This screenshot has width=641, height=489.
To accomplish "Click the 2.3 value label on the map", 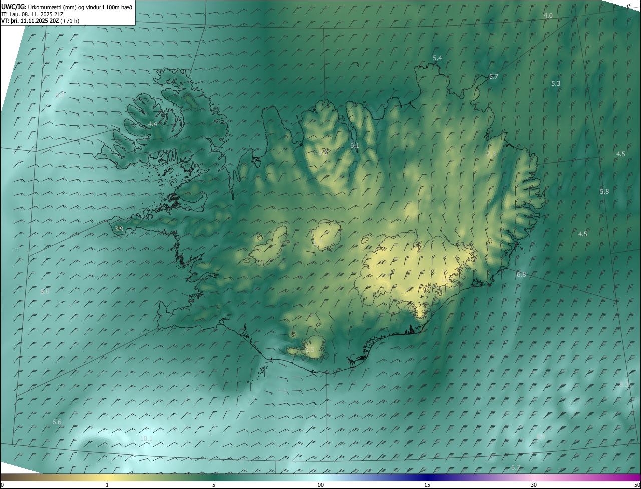I will tap(491, 154).
